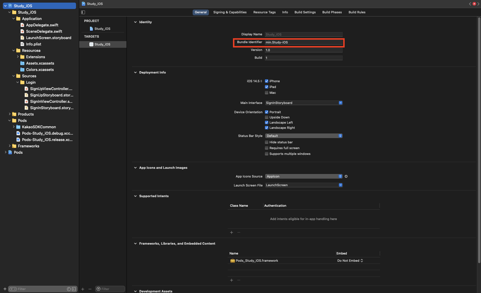Image resolution: width=481 pixels, height=293 pixels.
Task: Select Study_iOS target under TARGETS
Action: tap(102, 44)
